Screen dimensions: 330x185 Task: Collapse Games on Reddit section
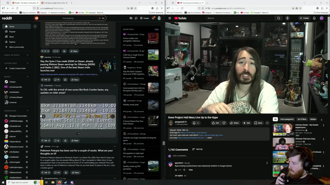point(28,55)
